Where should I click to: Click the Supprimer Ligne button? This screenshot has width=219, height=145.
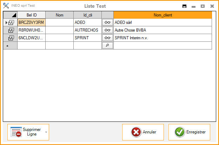25,132
